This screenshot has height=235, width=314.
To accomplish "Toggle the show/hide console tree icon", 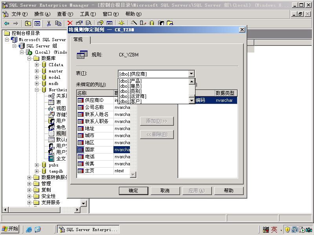I will pyautogui.click(x=37, y=23).
